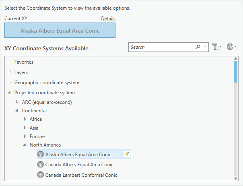This screenshot has height=186, width=243.
Task: Select Canada Lambert Conformal Conic
Action: (x=81, y=175)
